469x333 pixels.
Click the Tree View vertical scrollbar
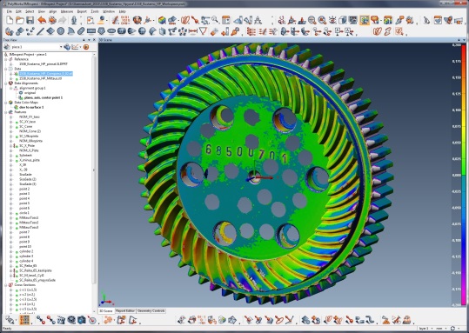click(x=94, y=170)
